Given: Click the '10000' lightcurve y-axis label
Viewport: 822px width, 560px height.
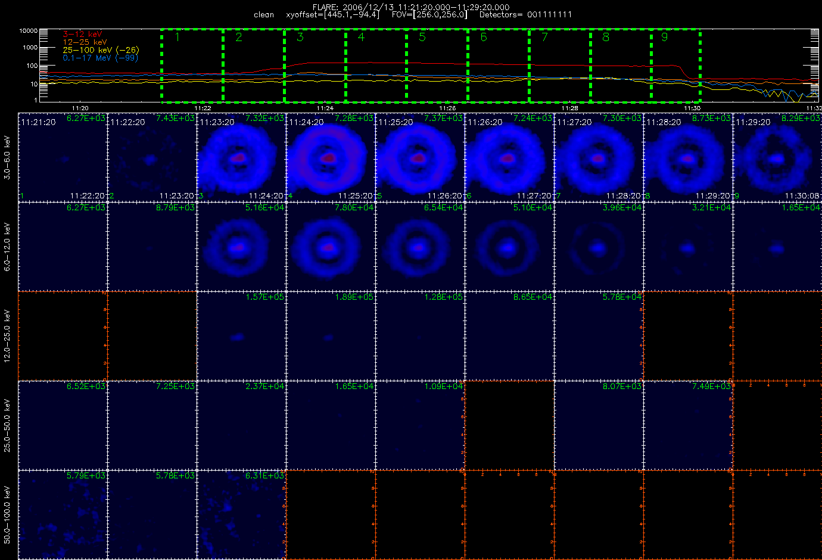Looking at the screenshot, I should click(x=29, y=30).
